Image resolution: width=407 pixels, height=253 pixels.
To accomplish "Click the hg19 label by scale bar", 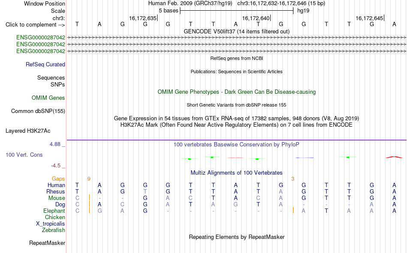I will click(x=303, y=11).
